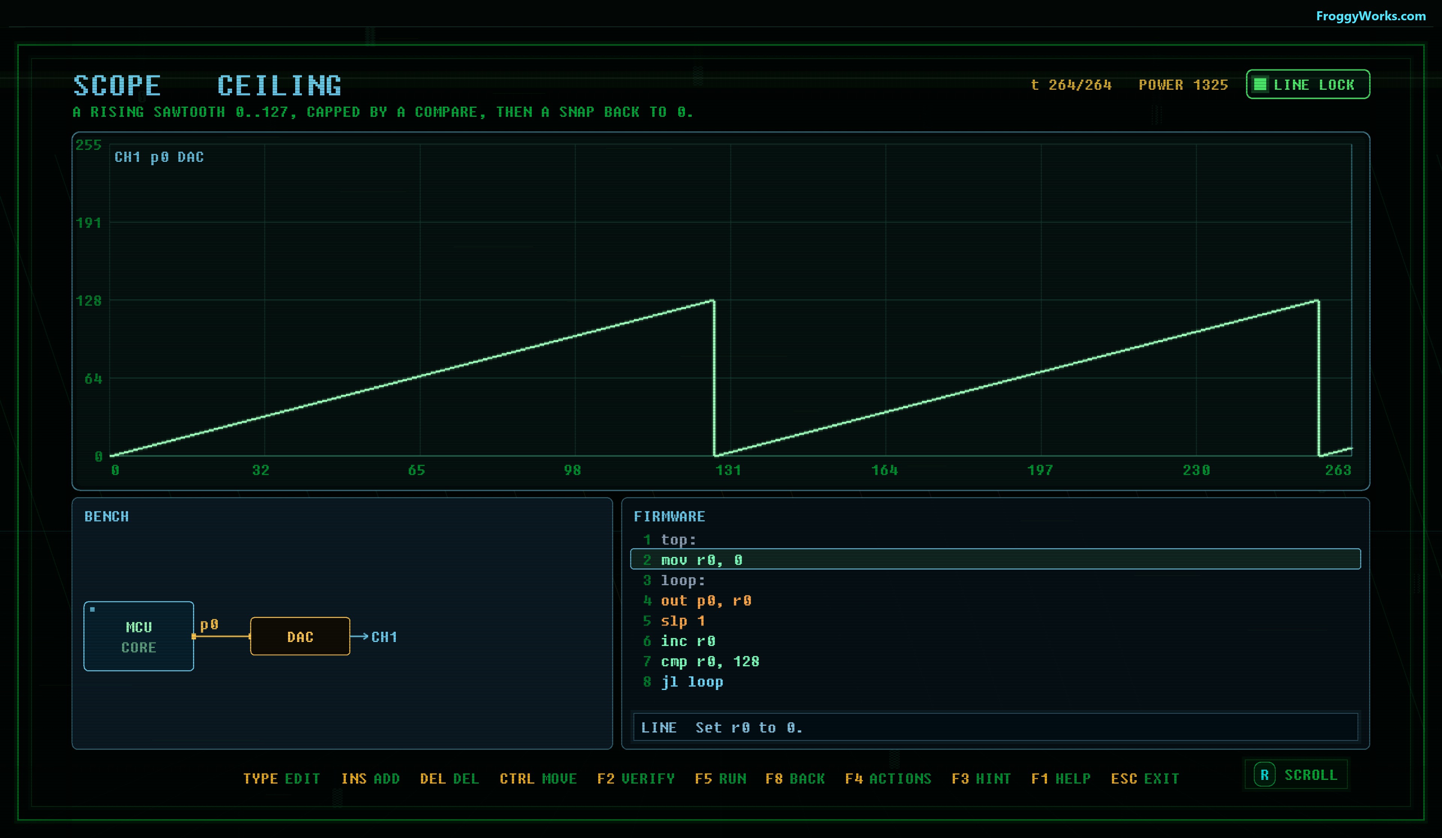Click the 'CH1 p0 DAC' channel label

click(x=159, y=157)
